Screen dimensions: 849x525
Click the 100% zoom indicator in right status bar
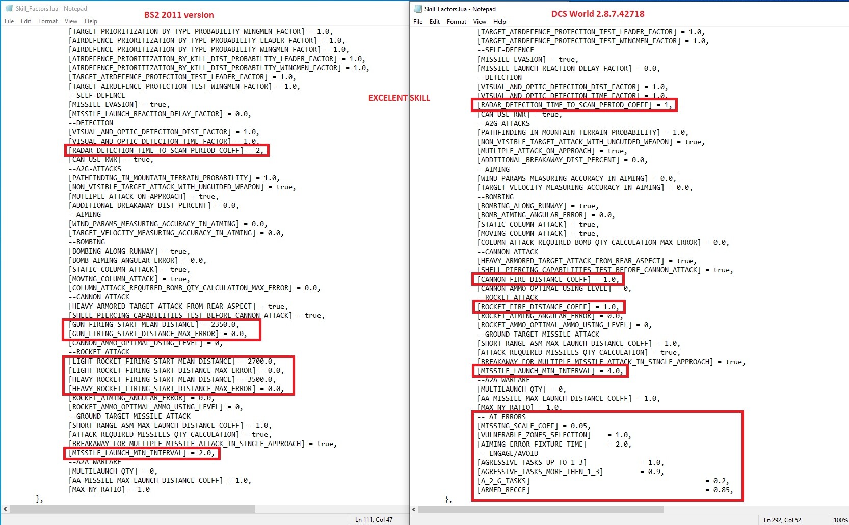840,520
